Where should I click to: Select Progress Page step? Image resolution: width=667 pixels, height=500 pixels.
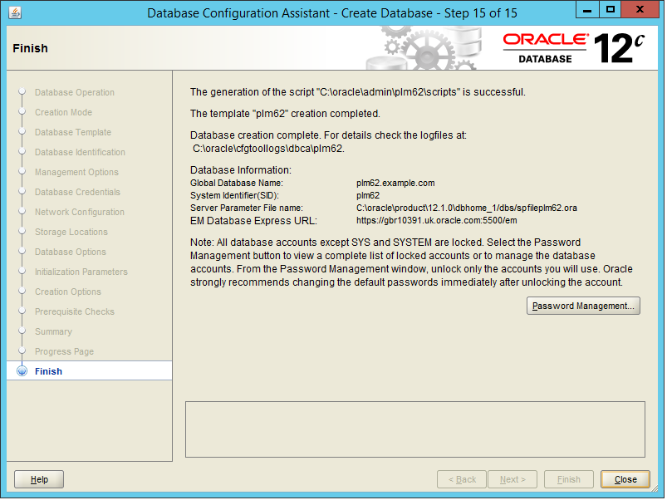(x=64, y=351)
